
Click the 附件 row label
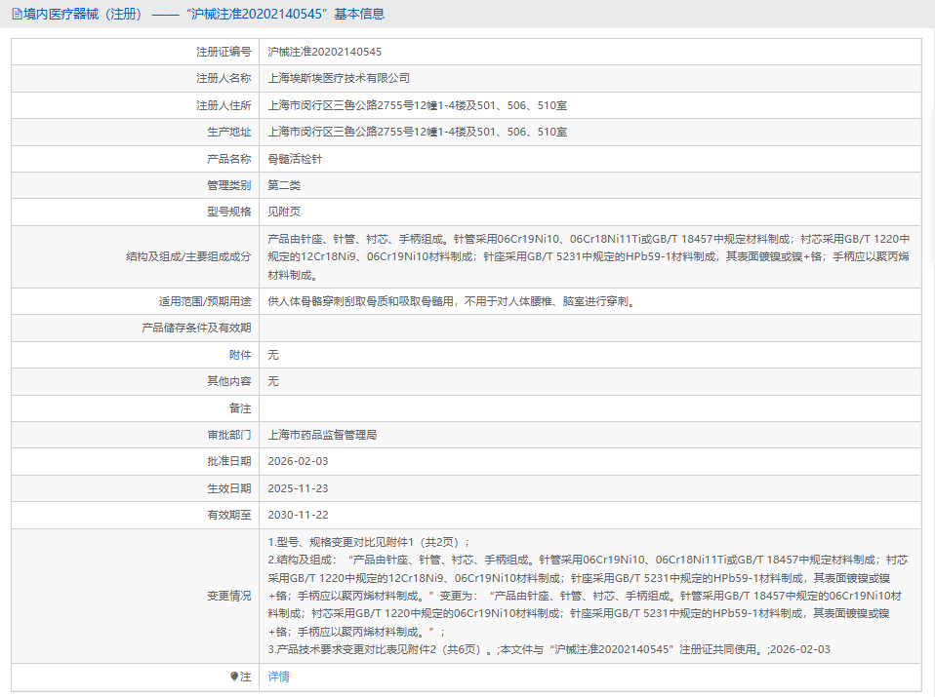[239, 355]
